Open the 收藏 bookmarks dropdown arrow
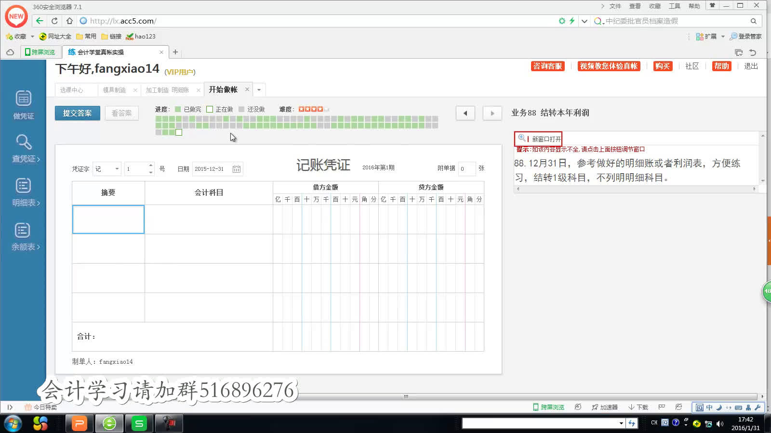Screen dimensions: 771x433 tap(32, 37)
